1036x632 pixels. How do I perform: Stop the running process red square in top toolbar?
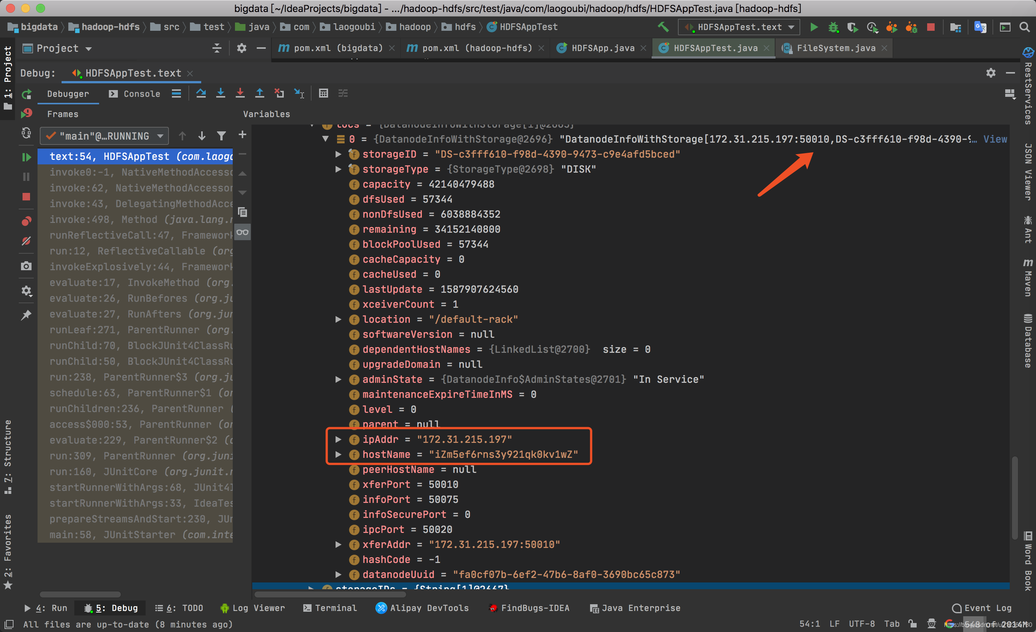coord(931,27)
